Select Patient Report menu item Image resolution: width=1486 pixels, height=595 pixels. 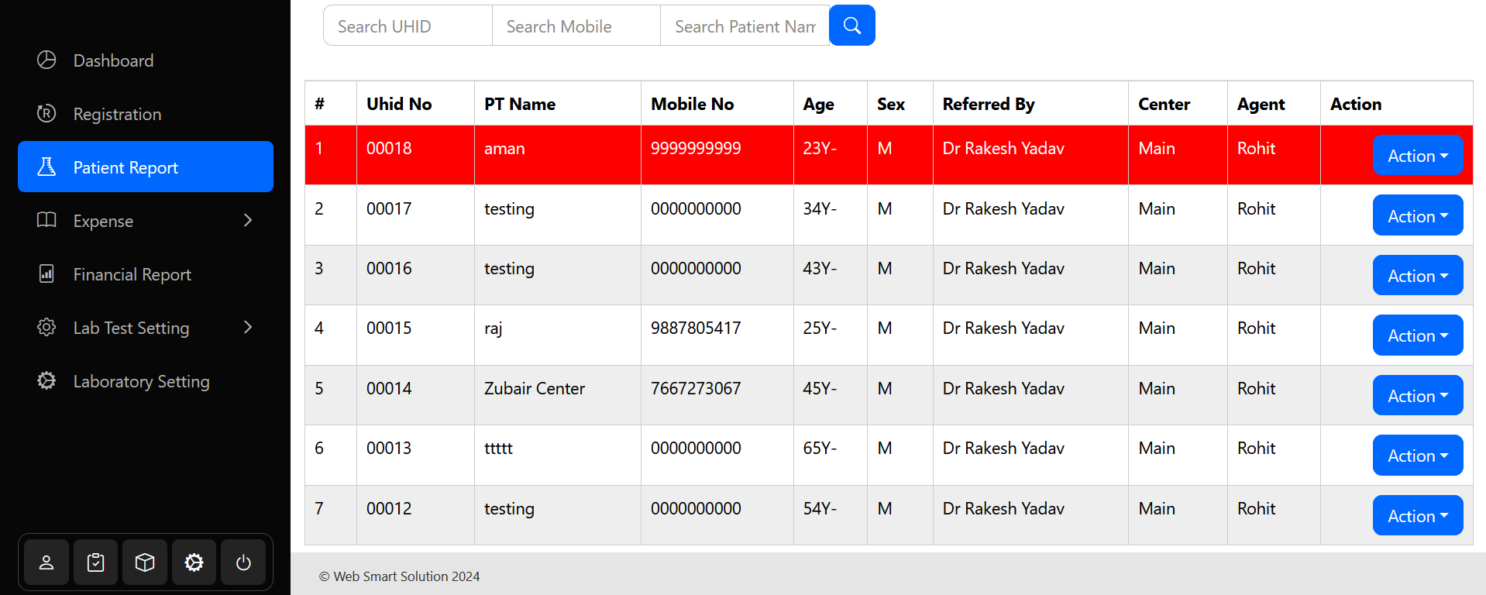click(x=146, y=167)
